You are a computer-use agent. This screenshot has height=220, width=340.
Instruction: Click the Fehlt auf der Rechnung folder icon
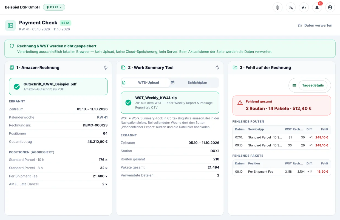click(235, 67)
